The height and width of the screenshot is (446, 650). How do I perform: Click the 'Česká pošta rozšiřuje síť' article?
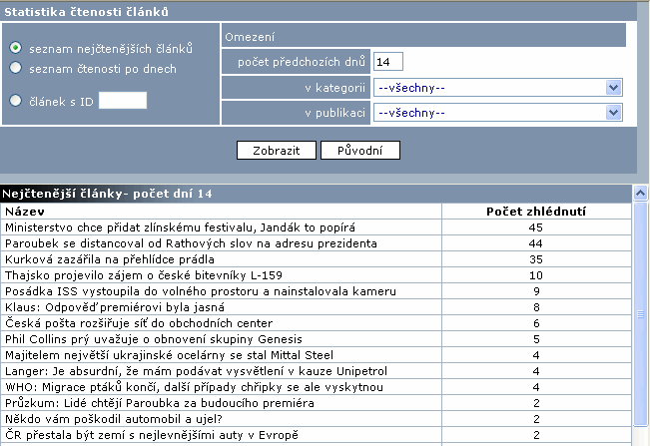point(139,323)
